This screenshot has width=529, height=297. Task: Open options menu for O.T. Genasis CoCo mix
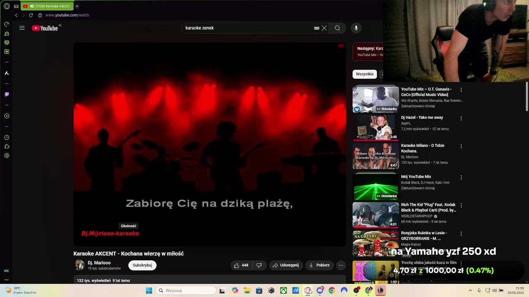point(461,90)
